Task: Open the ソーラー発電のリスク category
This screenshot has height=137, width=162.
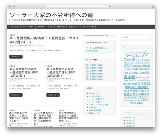Action: [x=97, y=99]
